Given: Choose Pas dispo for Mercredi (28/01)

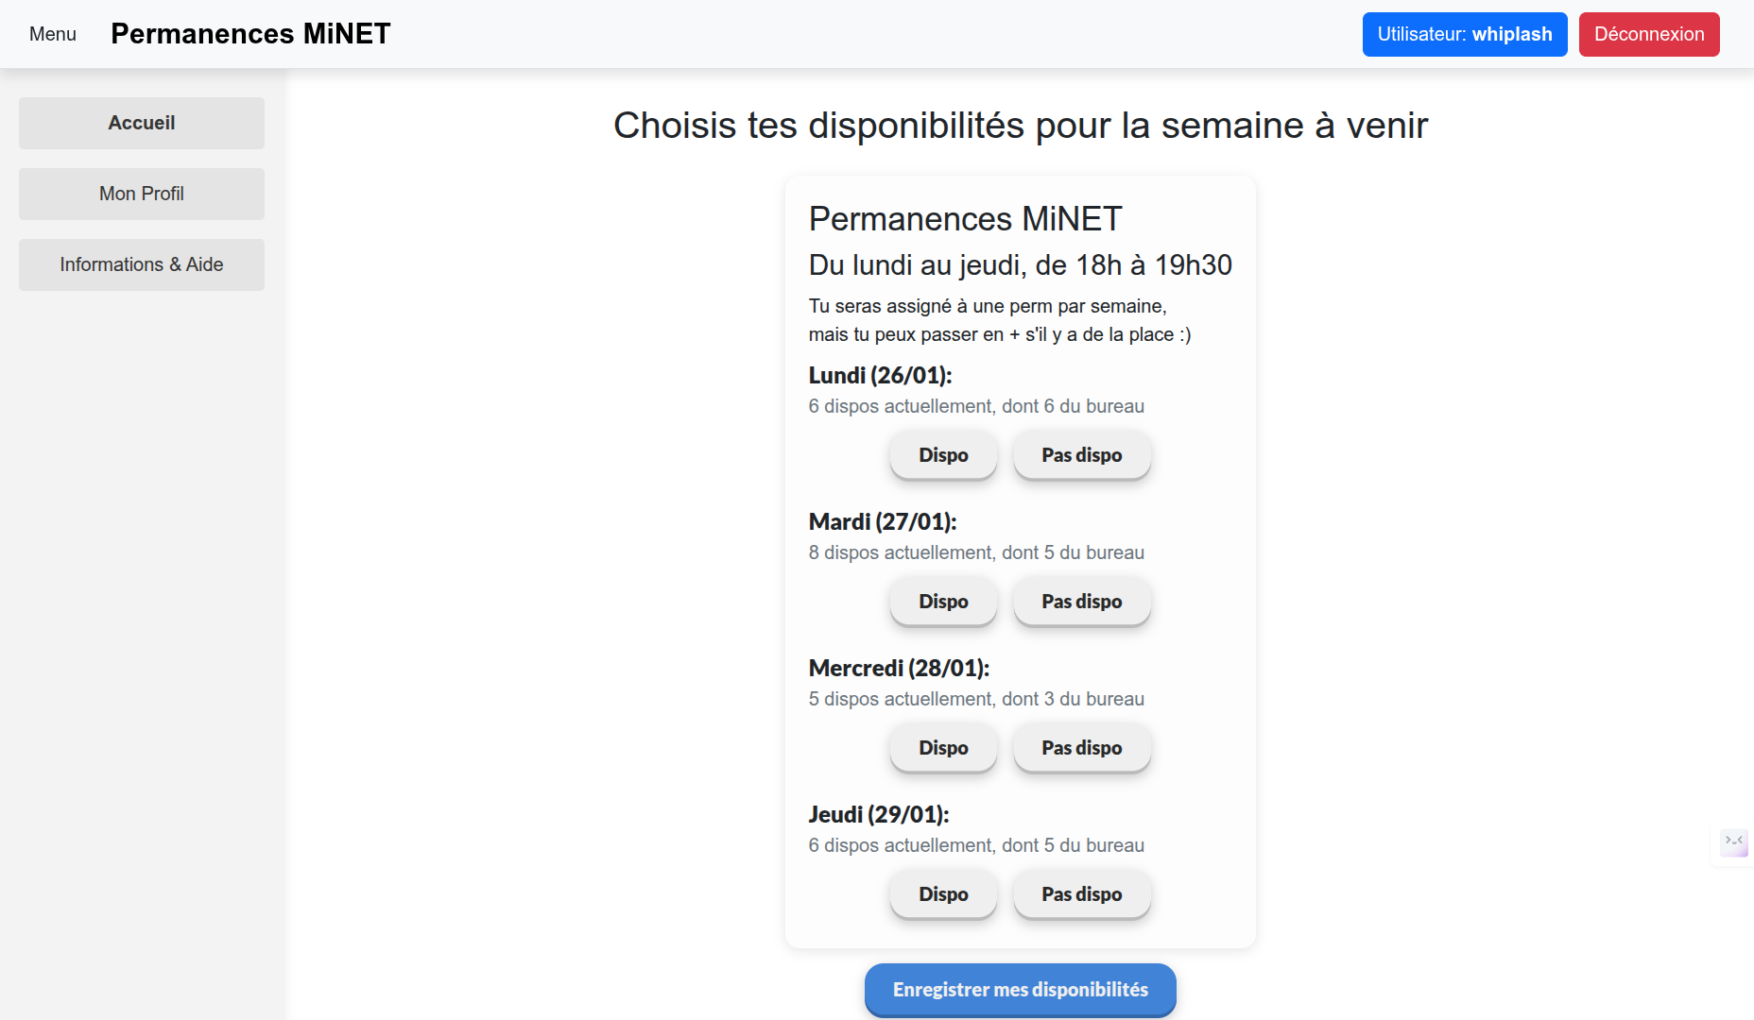Looking at the screenshot, I should [1081, 748].
